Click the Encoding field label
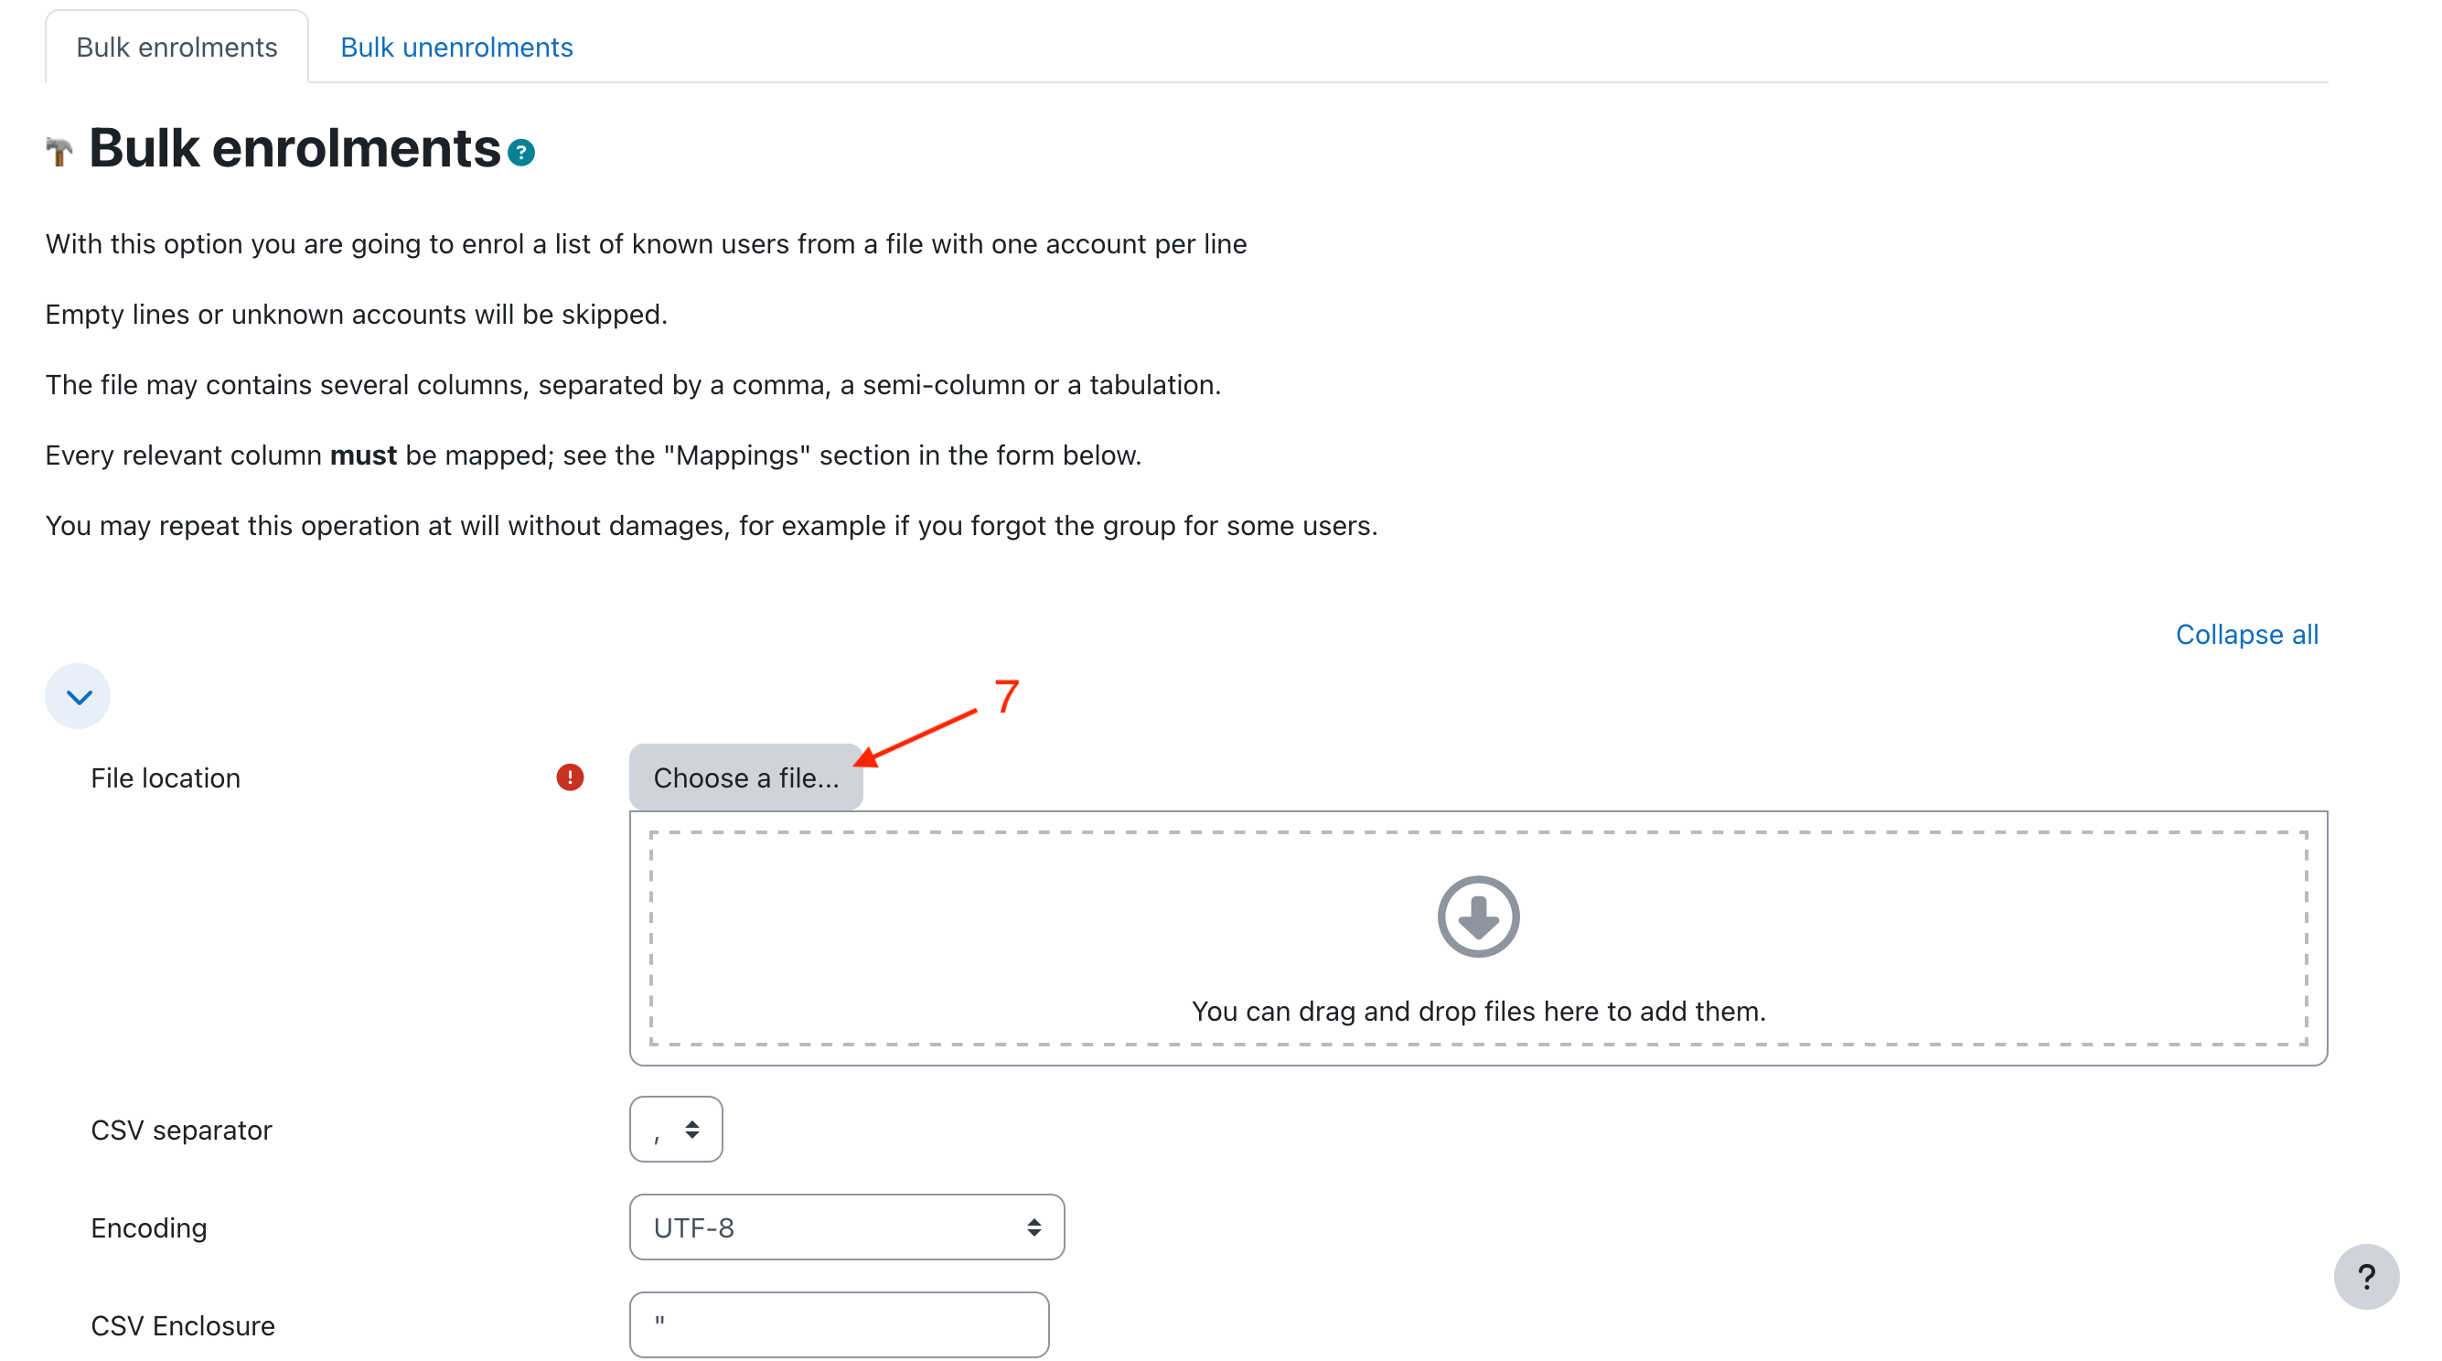This screenshot has width=2442, height=1361. point(149,1227)
